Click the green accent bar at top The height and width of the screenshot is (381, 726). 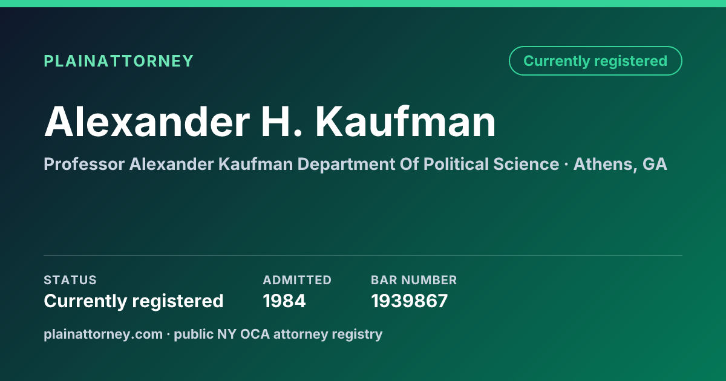click(363, 4)
